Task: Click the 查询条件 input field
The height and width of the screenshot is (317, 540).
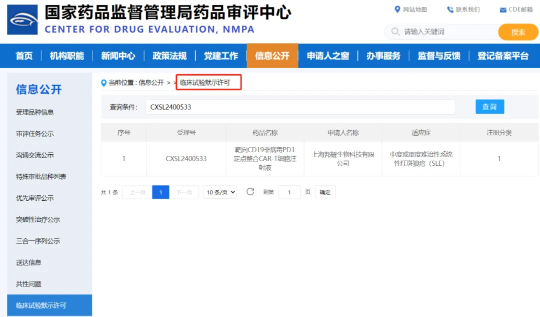Action: 300,107
